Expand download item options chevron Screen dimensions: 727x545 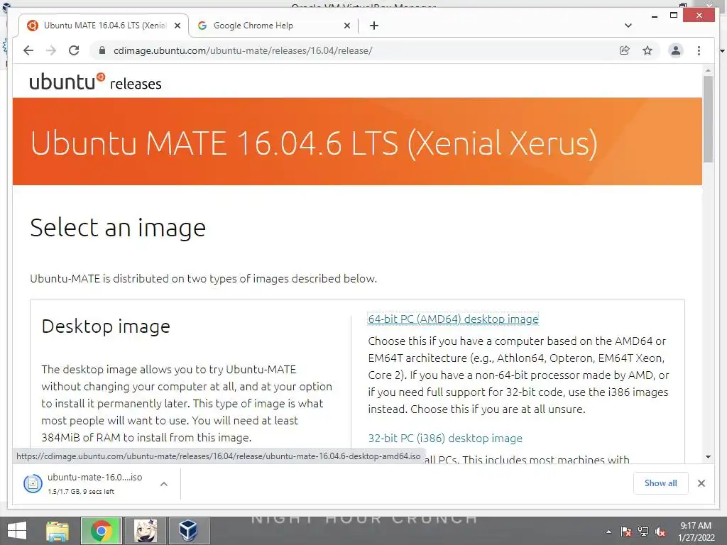[x=164, y=484]
